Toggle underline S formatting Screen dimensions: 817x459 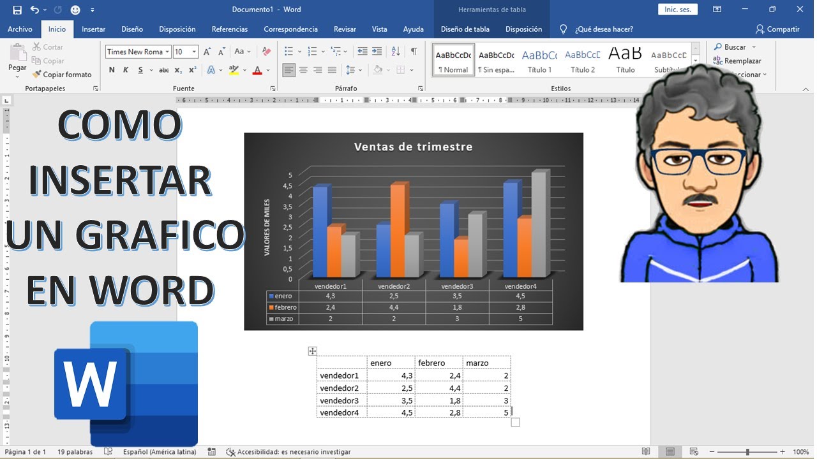pos(140,70)
